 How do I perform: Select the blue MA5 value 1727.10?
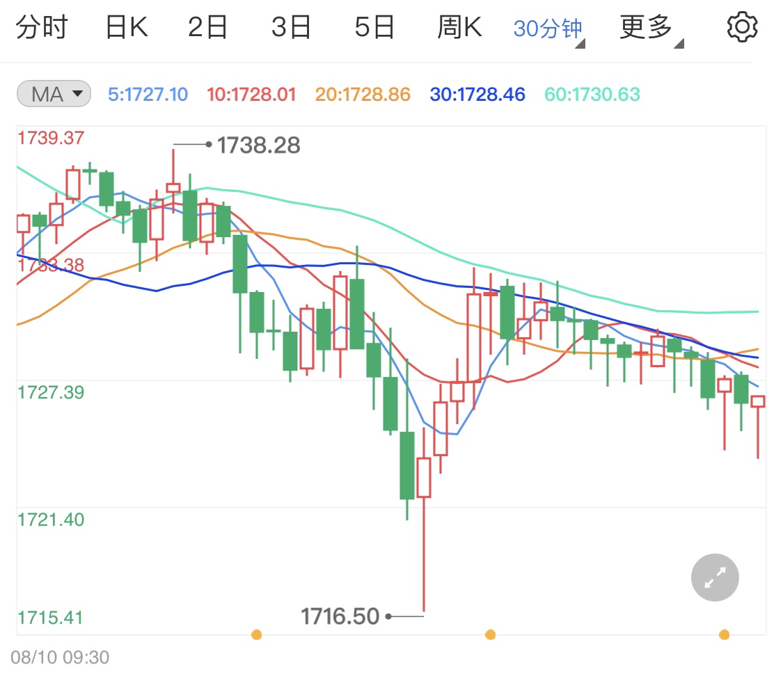click(x=148, y=93)
